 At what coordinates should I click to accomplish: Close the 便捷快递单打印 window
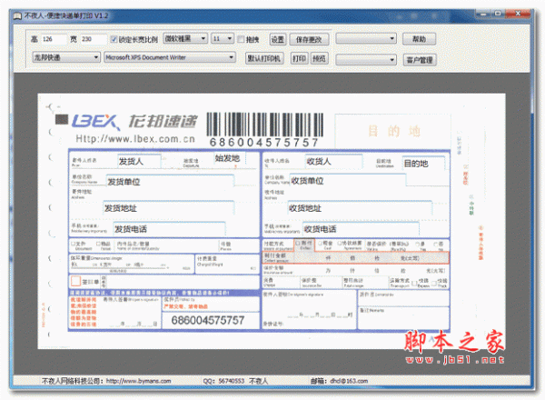(x=518, y=14)
